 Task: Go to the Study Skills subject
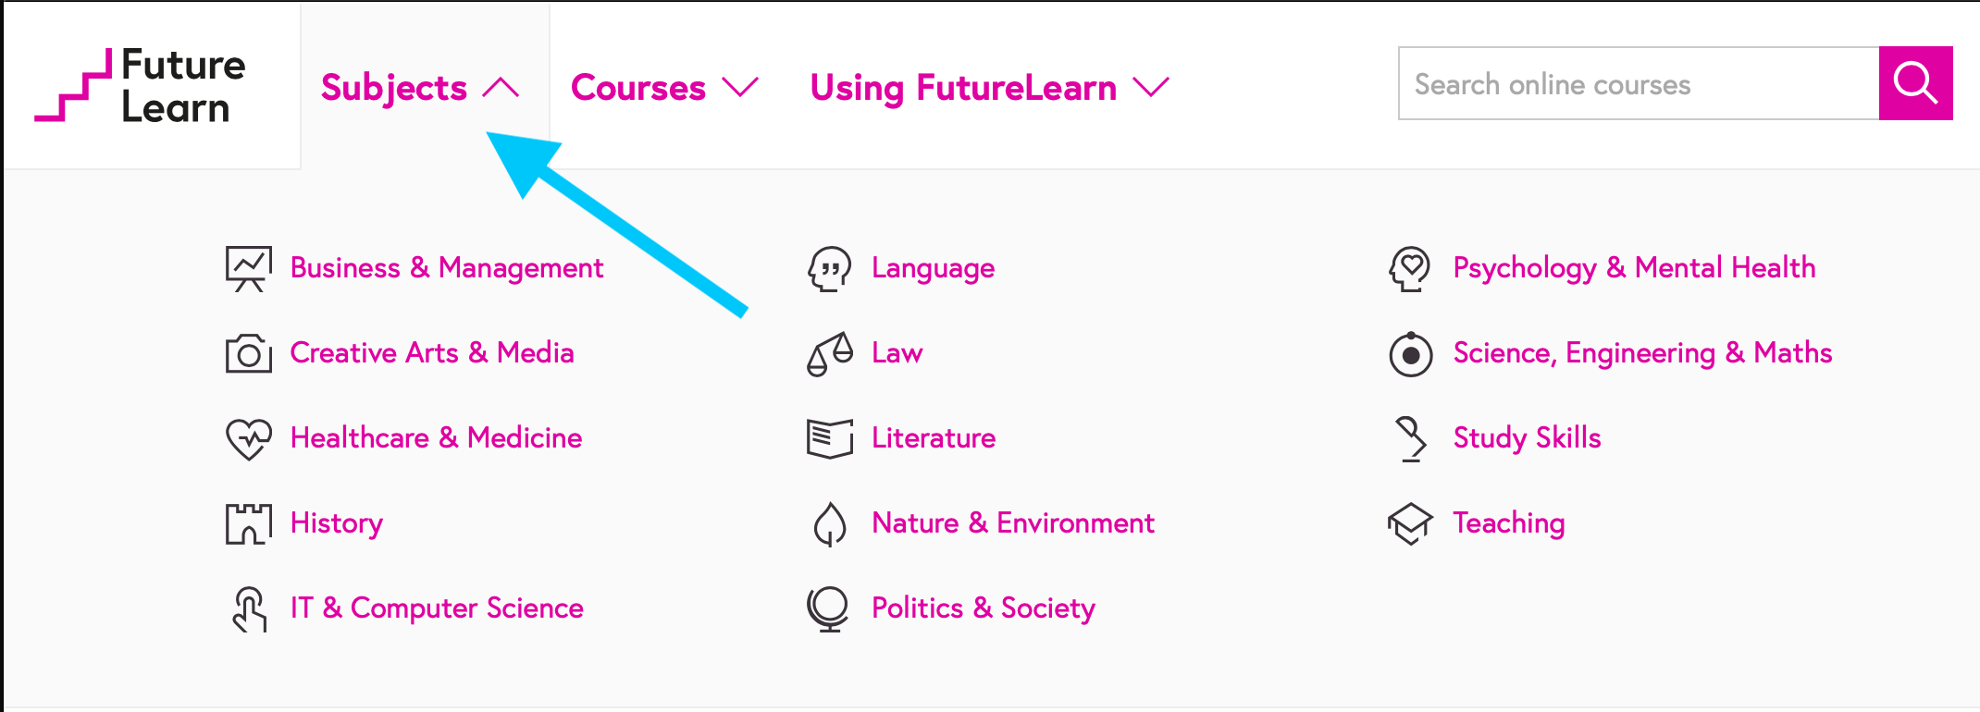[1527, 438]
